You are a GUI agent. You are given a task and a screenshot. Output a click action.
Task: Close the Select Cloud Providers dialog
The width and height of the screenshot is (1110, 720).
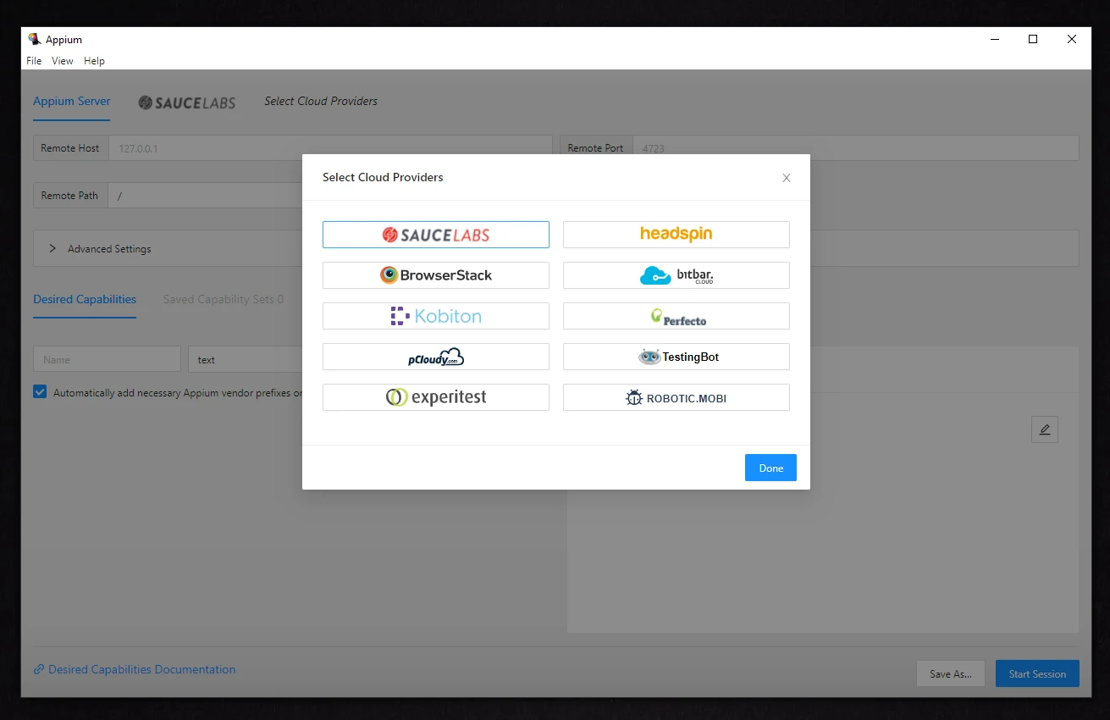(787, 178)
